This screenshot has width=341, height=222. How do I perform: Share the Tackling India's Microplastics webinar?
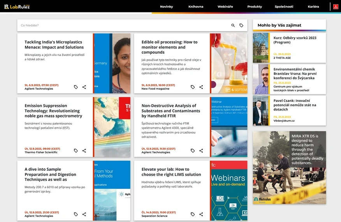84,87
